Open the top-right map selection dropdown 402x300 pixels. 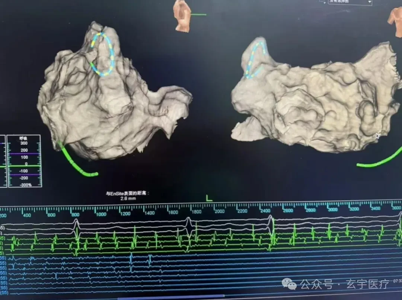(350, 2)
